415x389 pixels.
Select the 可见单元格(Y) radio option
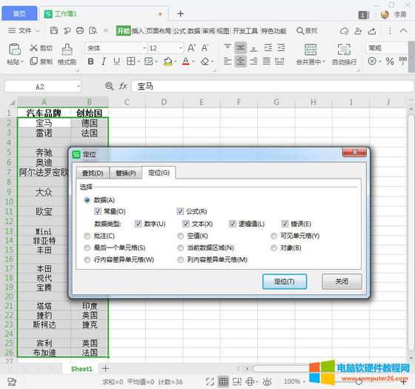(x=273, y=236)
